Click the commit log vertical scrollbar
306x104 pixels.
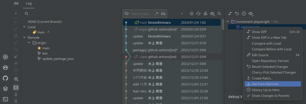tap(223, 24)
